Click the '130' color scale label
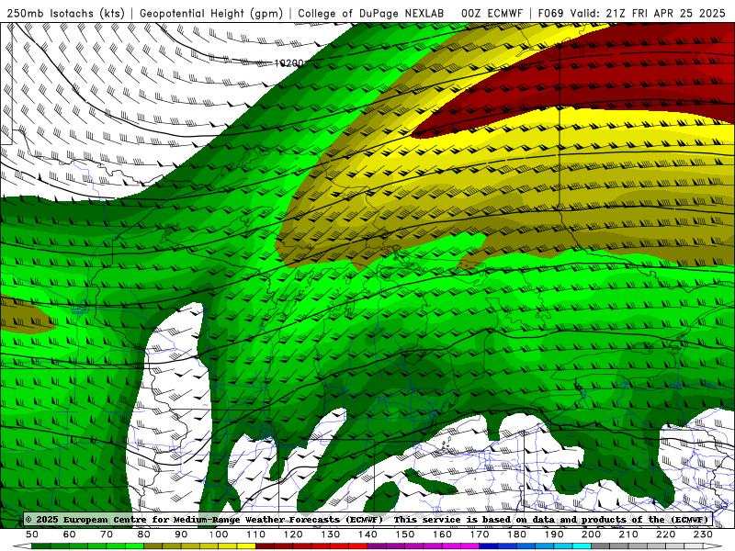735x551 pixels. pos(330,534)
